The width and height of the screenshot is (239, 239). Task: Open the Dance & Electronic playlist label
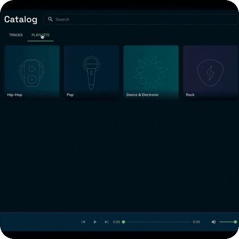click(x=142, y=95)
